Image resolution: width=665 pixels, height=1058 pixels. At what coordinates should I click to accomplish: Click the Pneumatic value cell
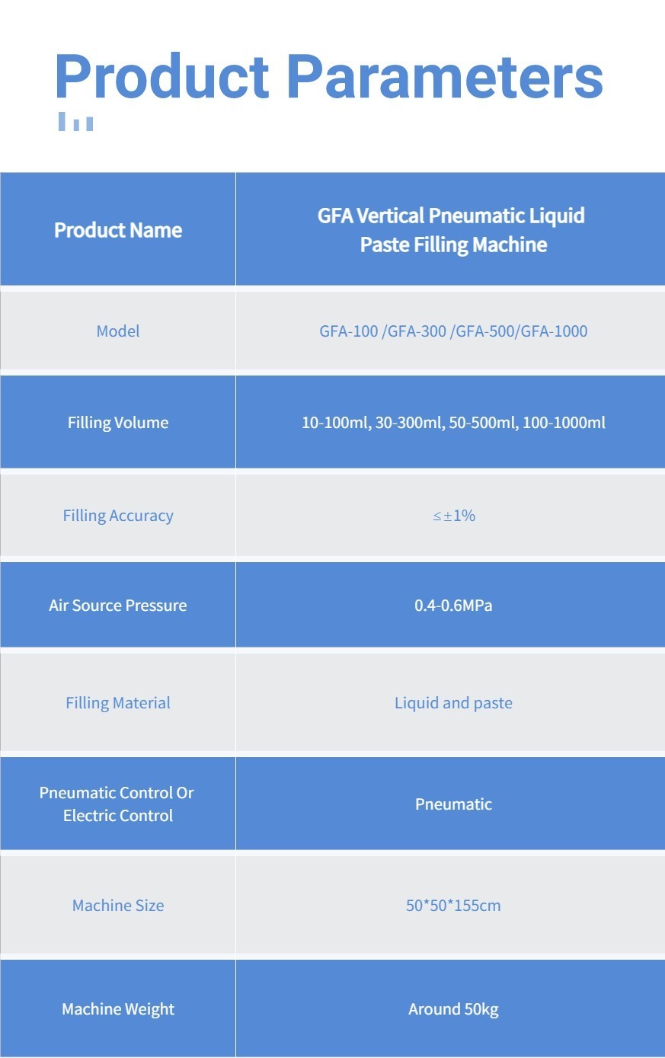[x=453, y=804]
